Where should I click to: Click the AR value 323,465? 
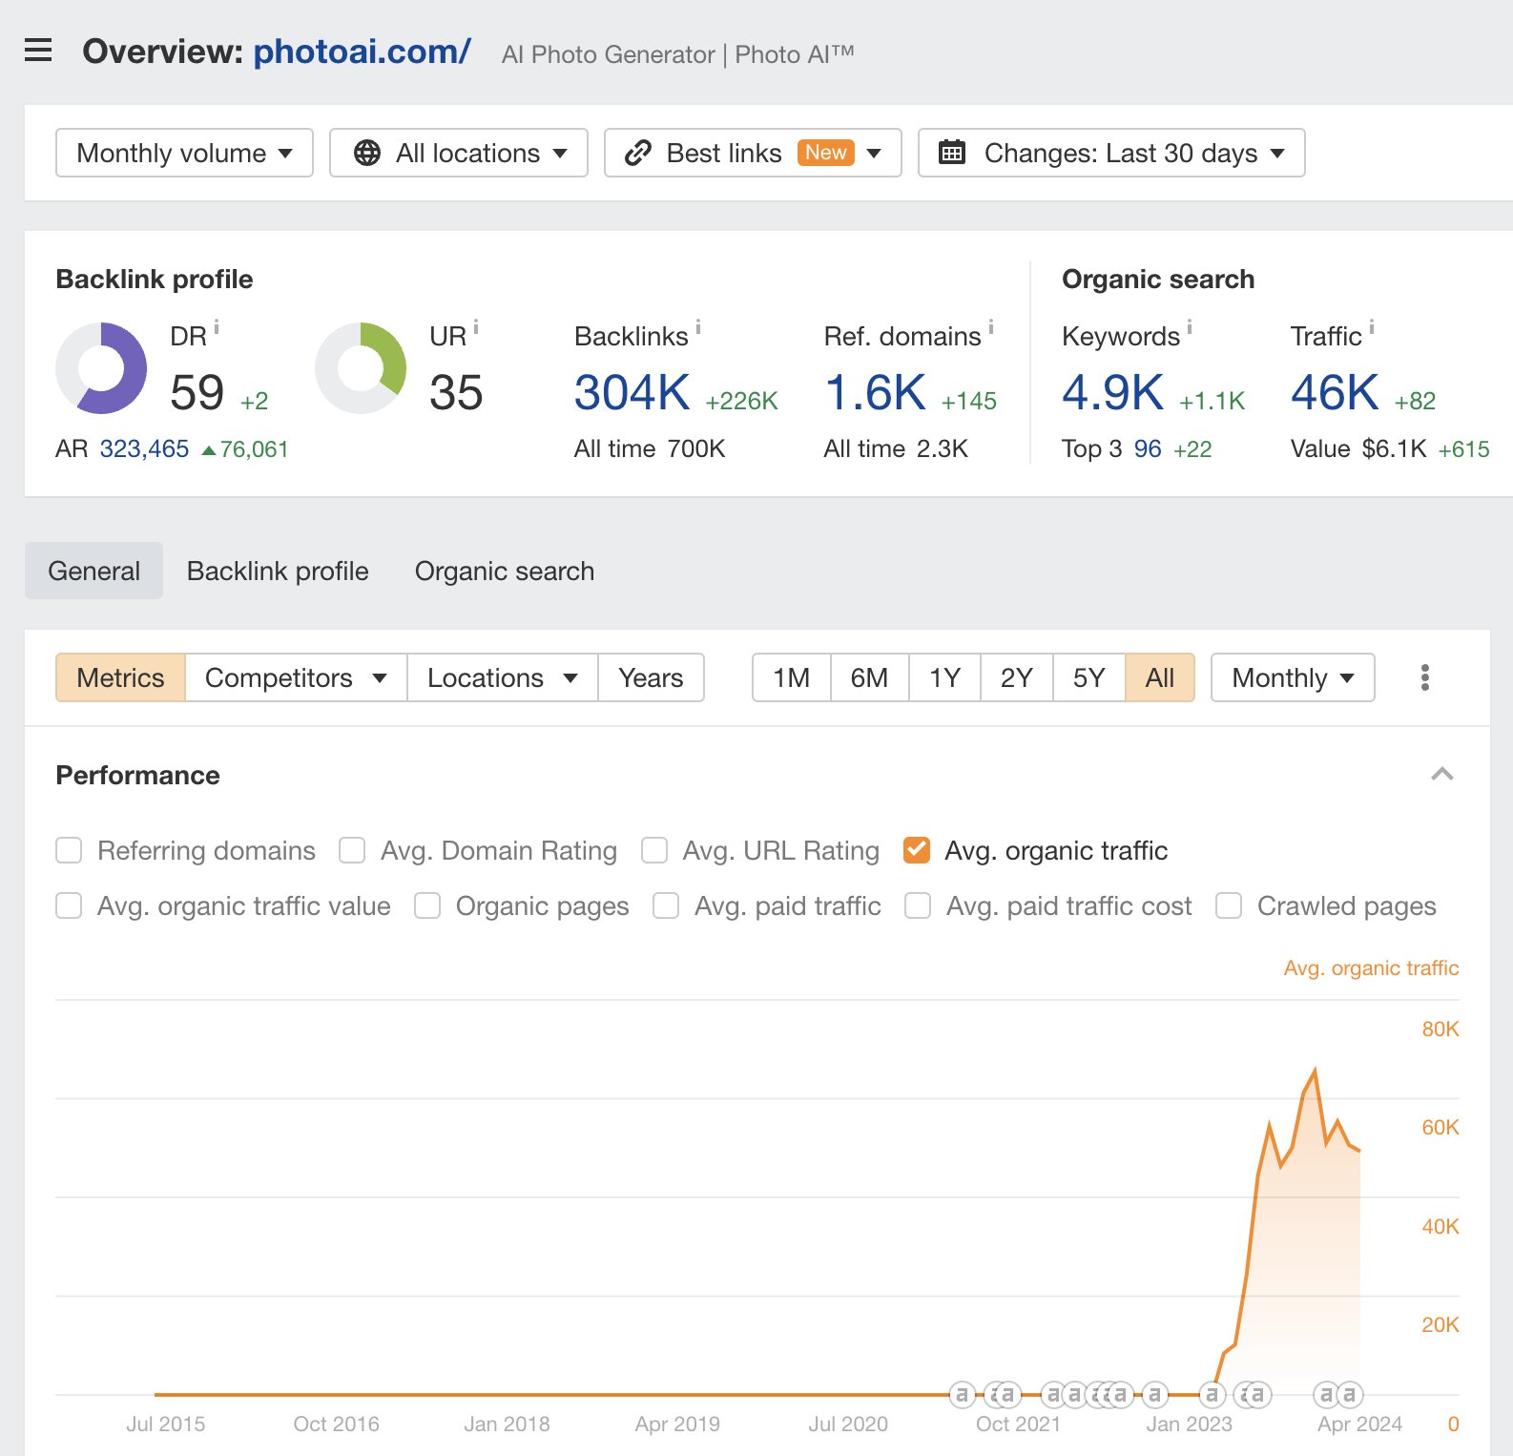(145, 448)
